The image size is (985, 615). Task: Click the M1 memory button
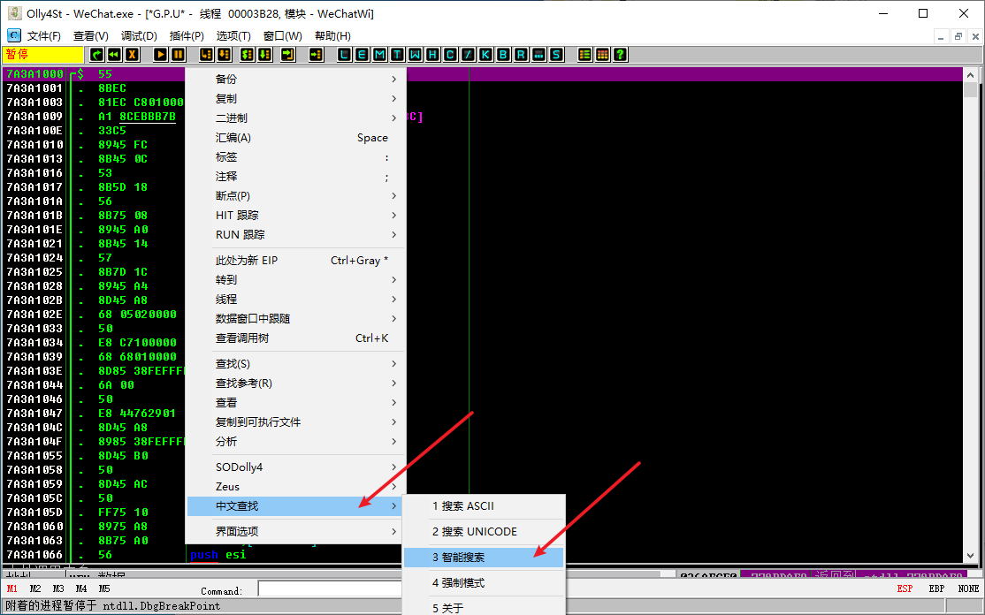tap(12, 588)
